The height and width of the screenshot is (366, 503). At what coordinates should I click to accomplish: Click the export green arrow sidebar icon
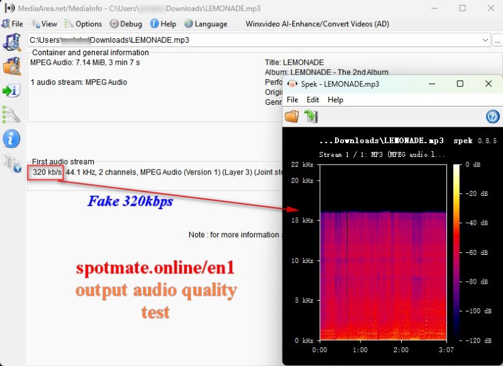click(11, 90)
